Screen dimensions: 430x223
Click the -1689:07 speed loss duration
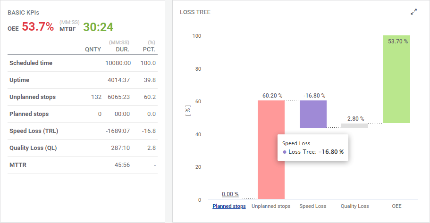[x=118, y=131]
